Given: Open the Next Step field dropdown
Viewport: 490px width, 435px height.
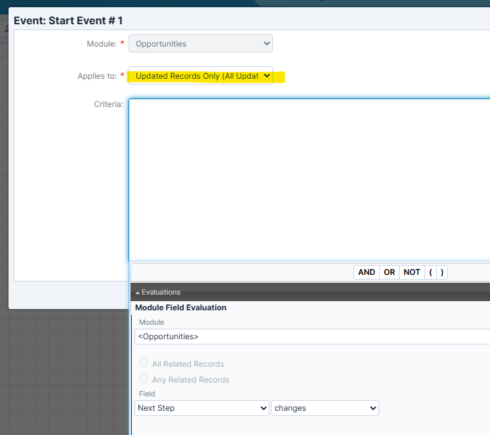Looking at the screenshot, I should pos(201,408).
